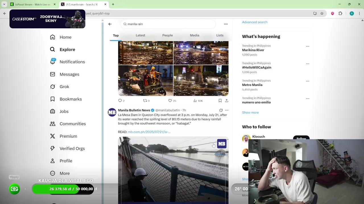The width and height of the screenshot is (364, 204).
Task: Click the post's 7h timestamp
Action: pyautogui.click(x=184, y=110)
